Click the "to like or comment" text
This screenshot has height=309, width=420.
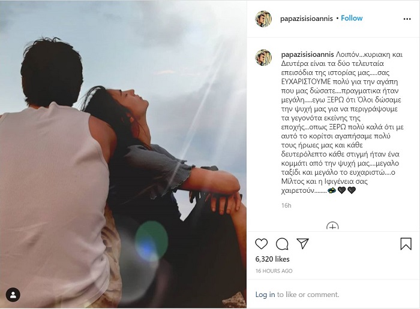click(x=308, y=295)
